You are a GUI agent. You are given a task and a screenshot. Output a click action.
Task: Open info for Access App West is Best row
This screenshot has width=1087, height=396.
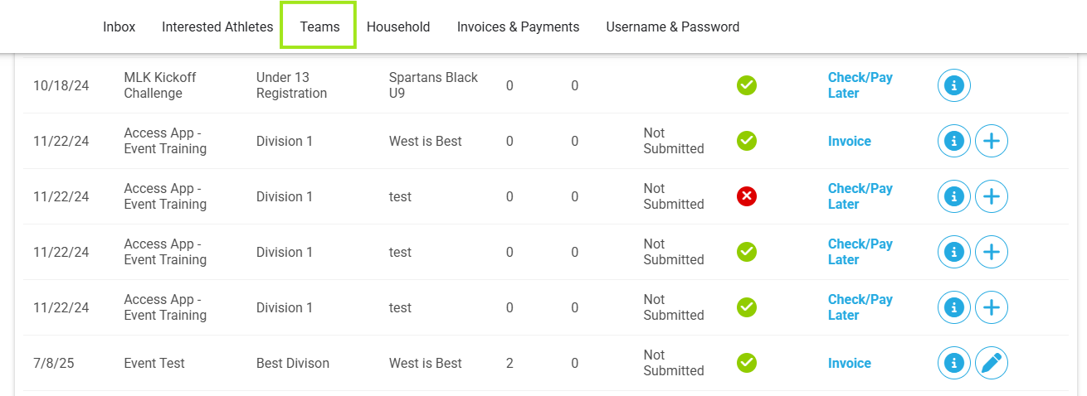[953, 141]
